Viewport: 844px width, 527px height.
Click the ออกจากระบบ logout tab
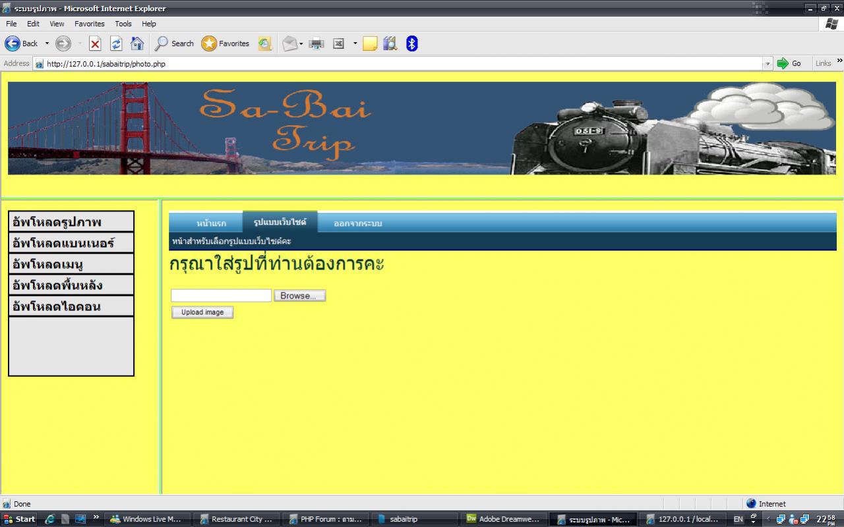click(x=357, y=223)
